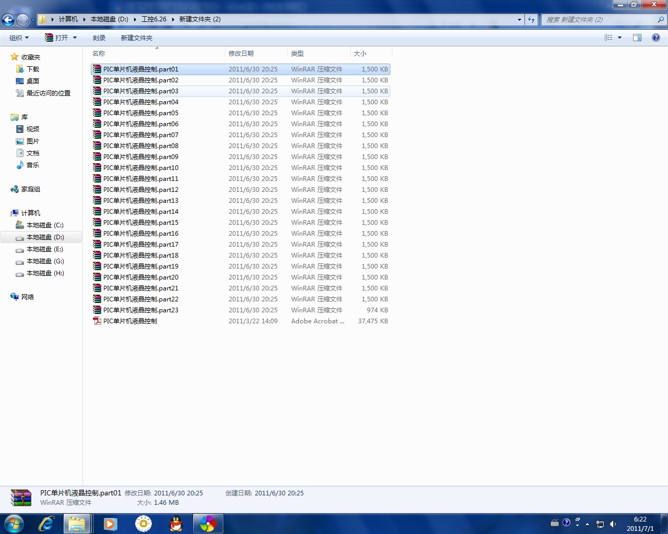Click the volume speaker tray icon

[613, 524]
